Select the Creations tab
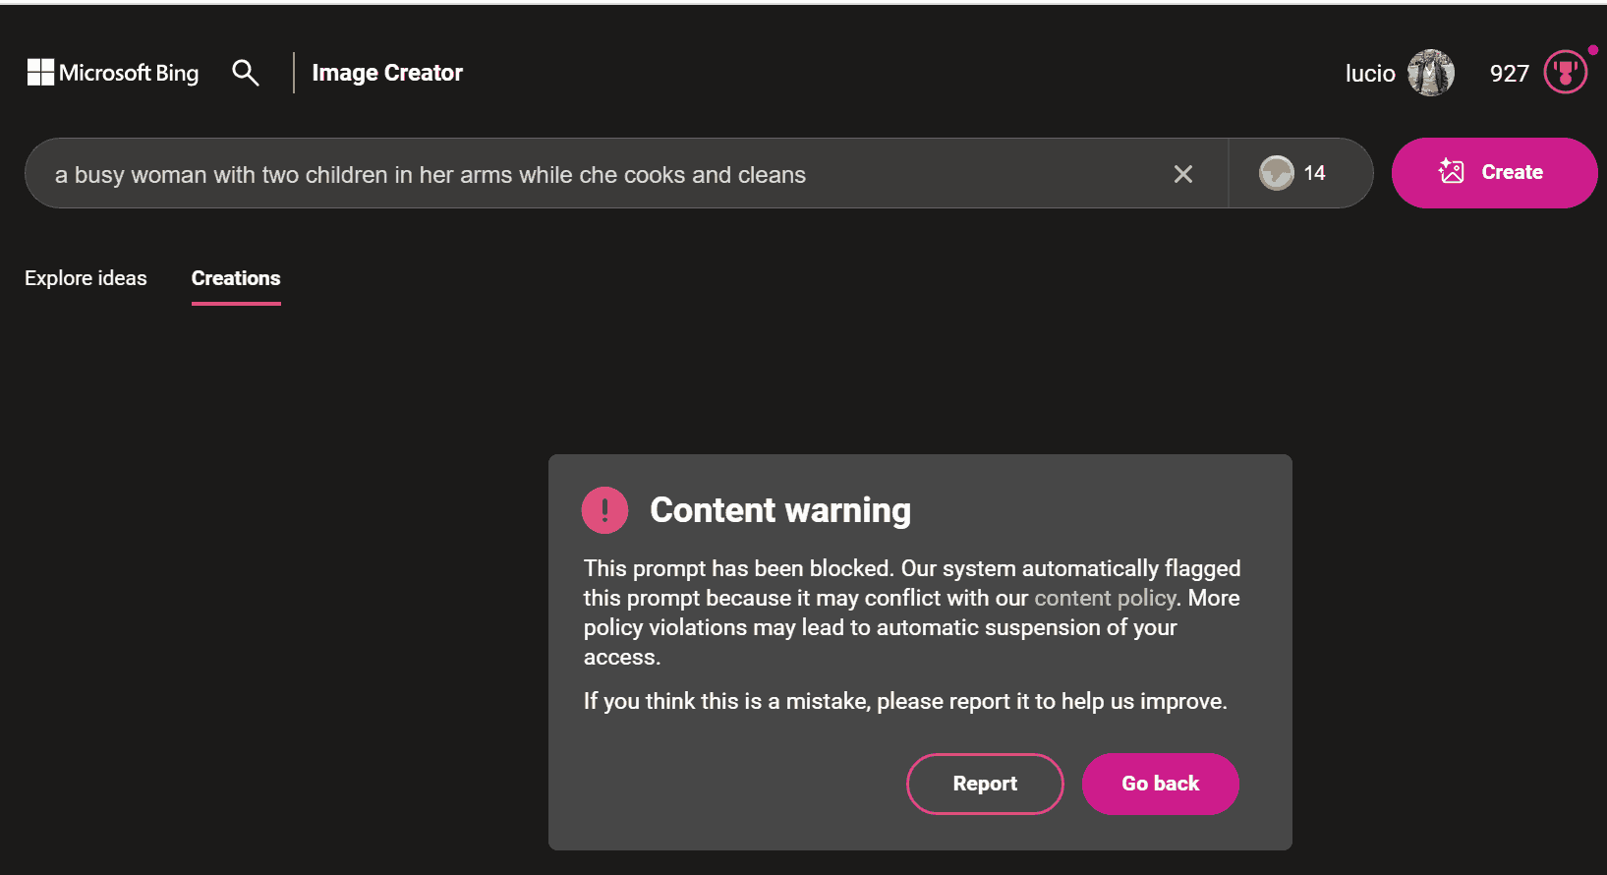Image resolution: width=1607 pixels, height=875 pixels. (x=236, y=278)
